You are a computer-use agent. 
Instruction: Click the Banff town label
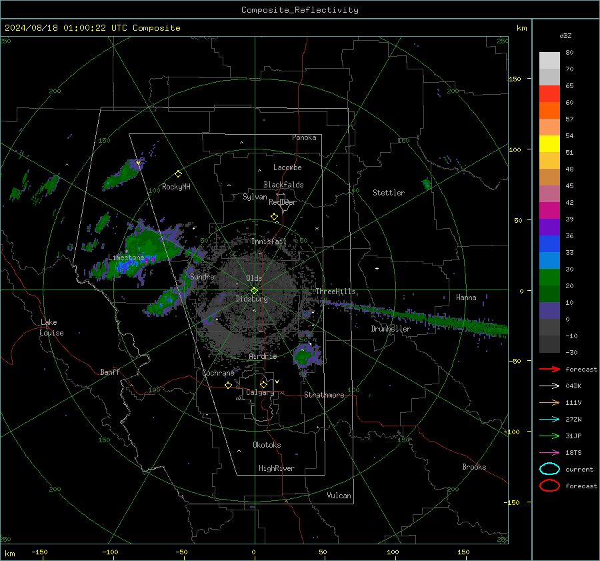point(110,372)
